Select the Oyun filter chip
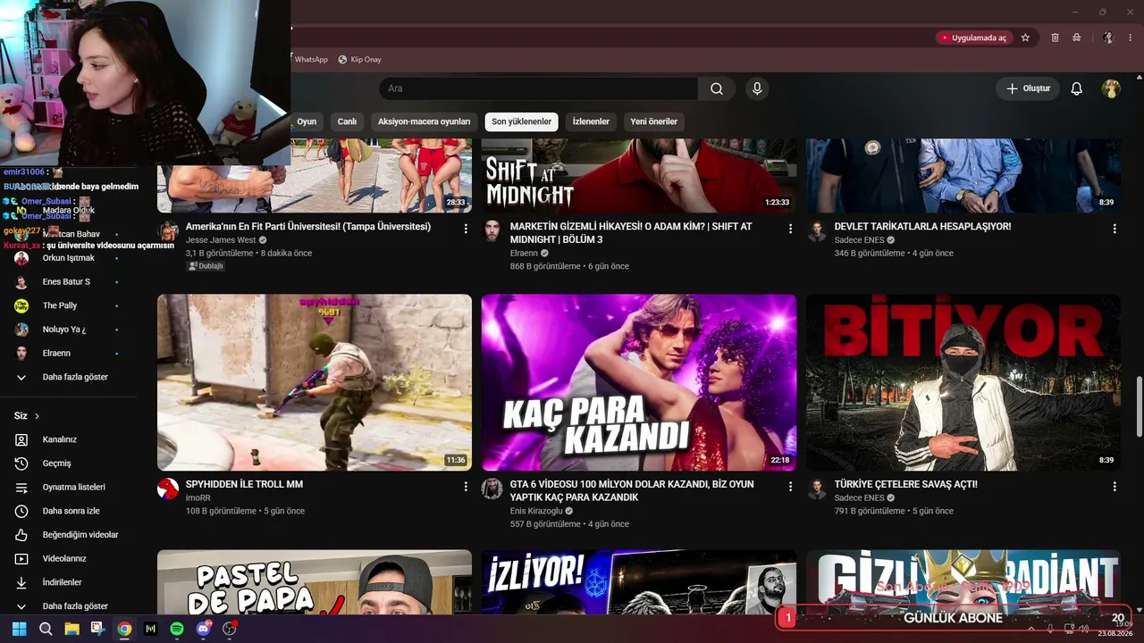Image resolution: width=1144 pixels, height=643 pixels. pos(307,121)
